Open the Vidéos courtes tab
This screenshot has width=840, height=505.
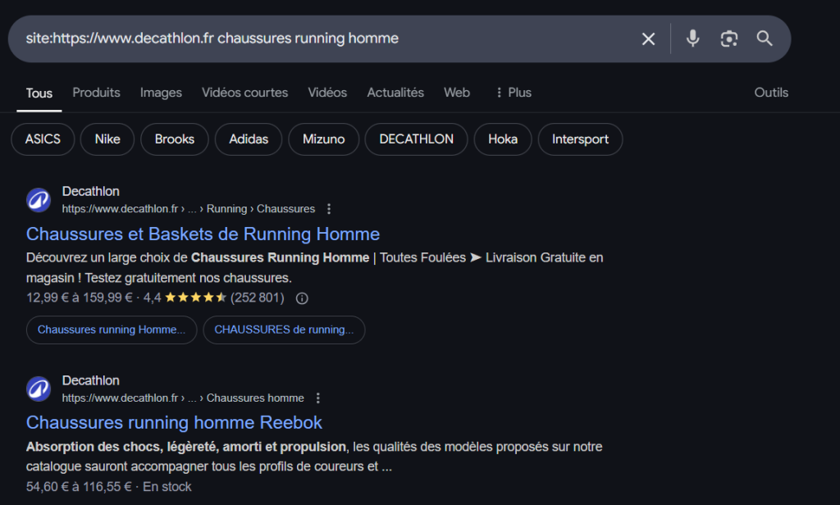(244, 93)
